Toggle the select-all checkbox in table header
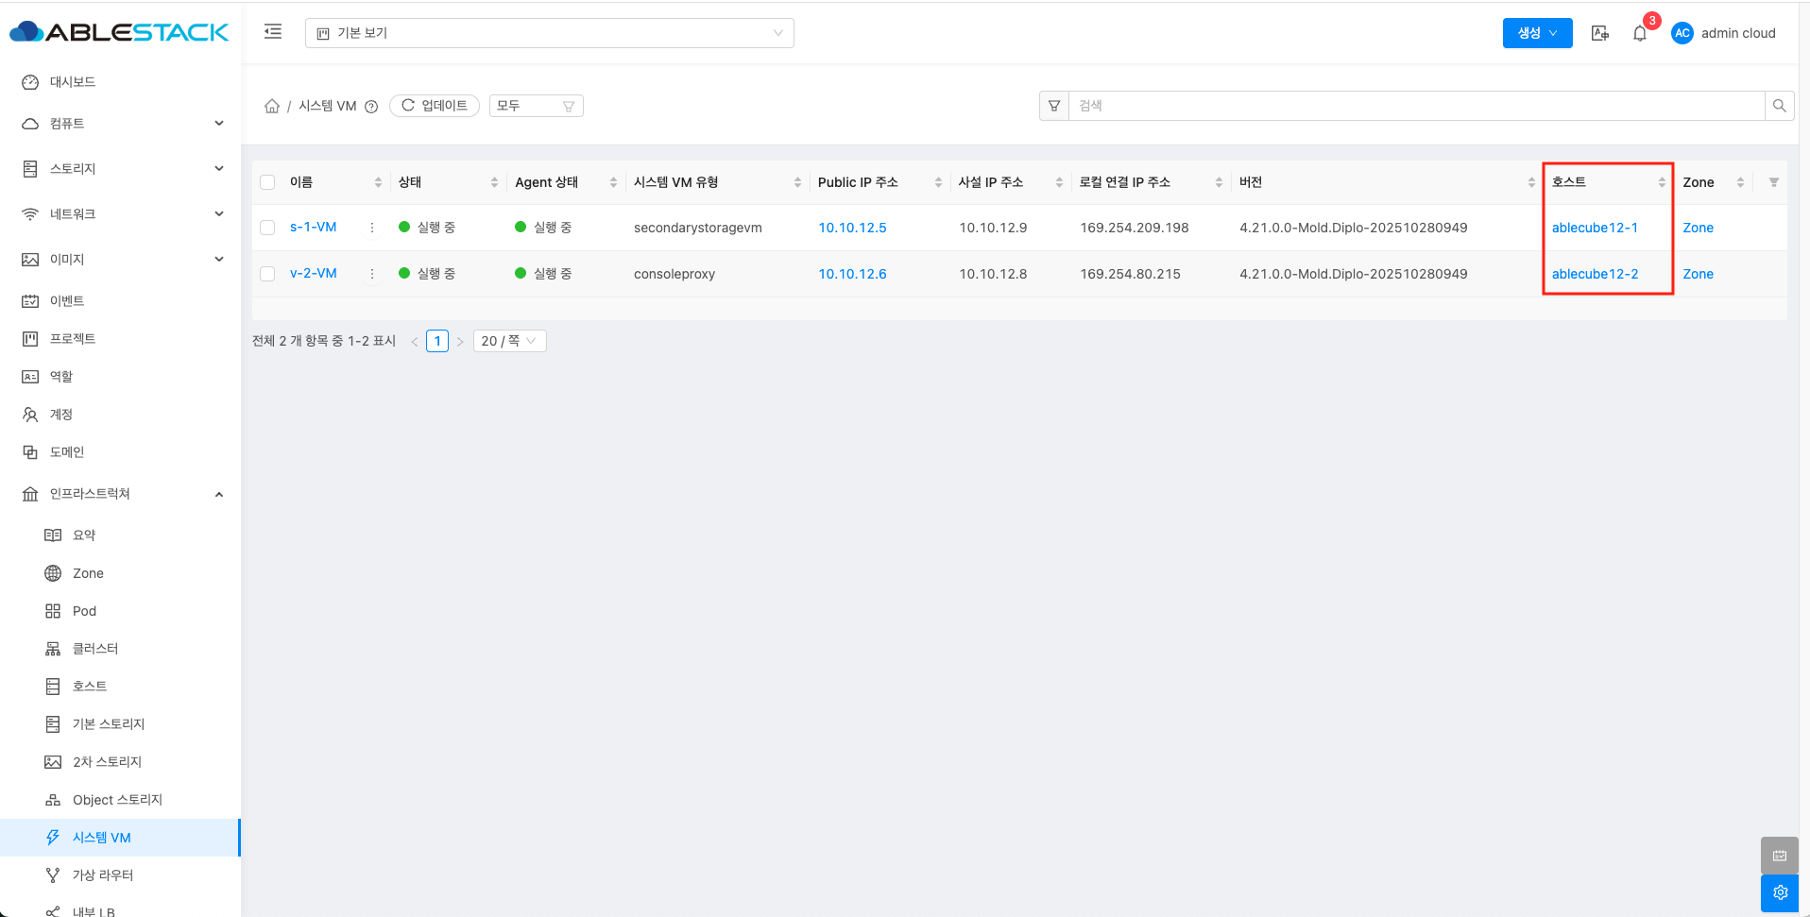Screen dimensions: 1810x917 [267, 182]
